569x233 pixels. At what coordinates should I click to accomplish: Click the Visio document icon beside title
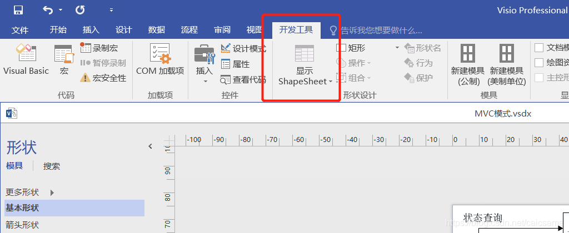tap(12, 113)
